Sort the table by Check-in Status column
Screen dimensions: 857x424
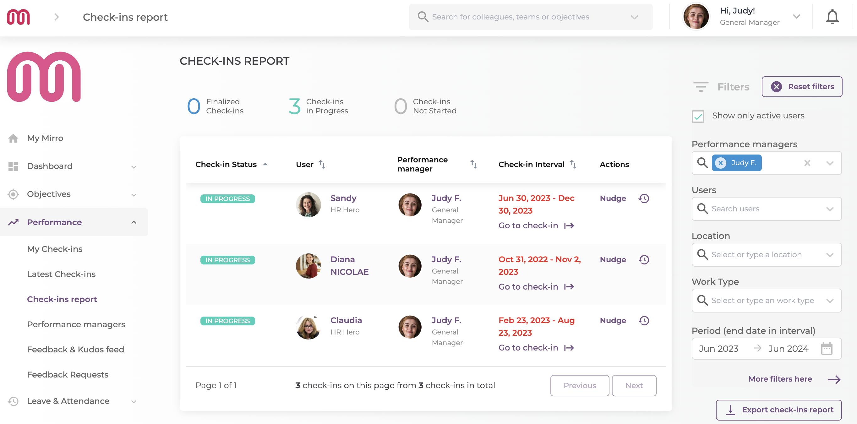(x=265, y=164)
